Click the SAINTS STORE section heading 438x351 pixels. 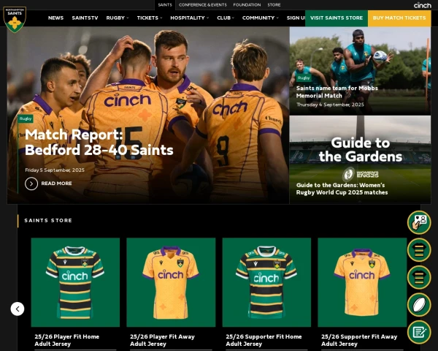pyautogui.click(x=48, y=221)
